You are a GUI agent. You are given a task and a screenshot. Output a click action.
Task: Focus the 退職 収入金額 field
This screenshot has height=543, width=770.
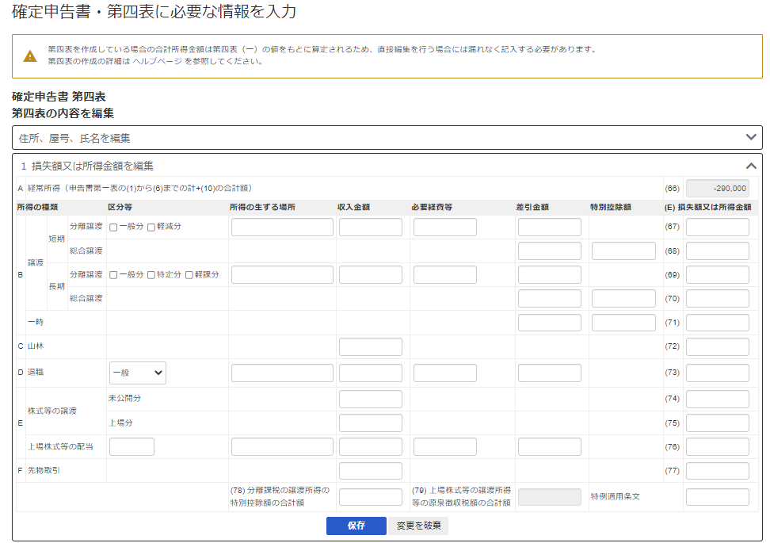[371, 373]
